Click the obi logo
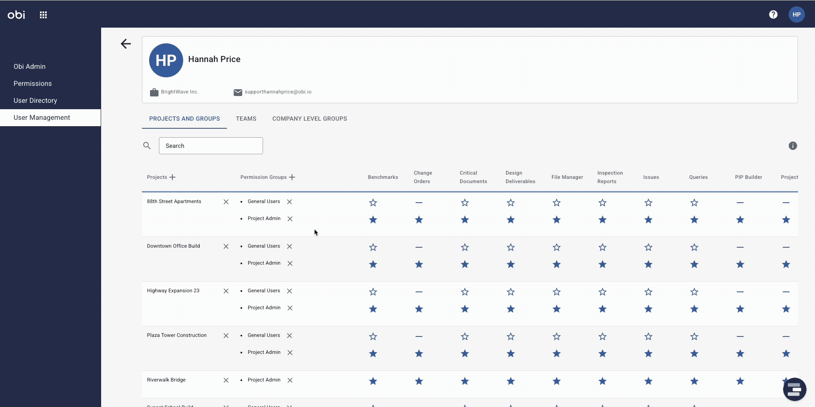The height and width of the screenshot is (407, 815). 16,14
